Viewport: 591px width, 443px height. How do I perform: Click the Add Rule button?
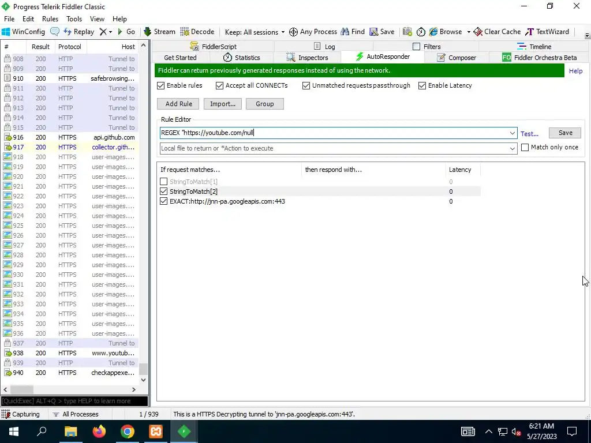(178, 104)
